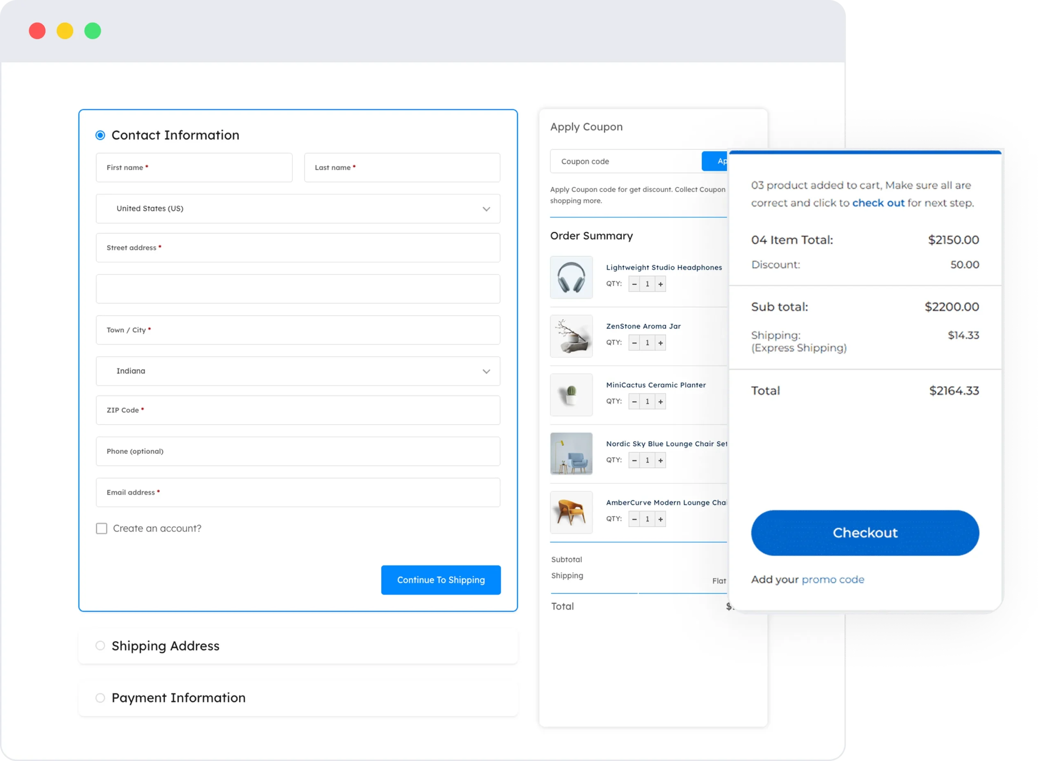Select the Payment Information radio button
Screen dimensions: 1050x761
point(100,698)
